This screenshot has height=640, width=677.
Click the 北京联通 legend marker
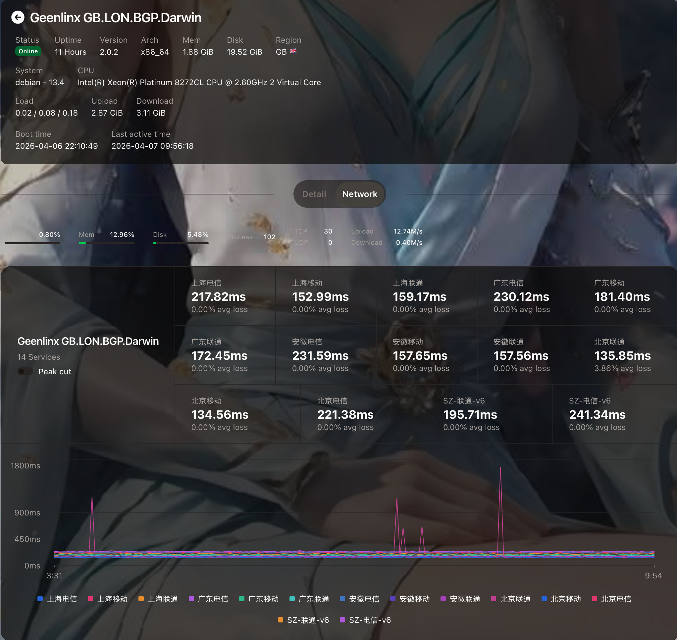(x=494, y=599)
